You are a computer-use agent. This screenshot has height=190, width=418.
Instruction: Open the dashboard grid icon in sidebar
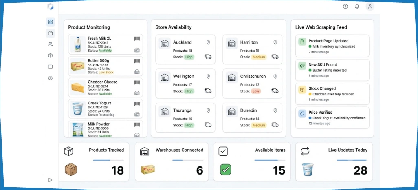pyautogui.click(x=51, y=22)
